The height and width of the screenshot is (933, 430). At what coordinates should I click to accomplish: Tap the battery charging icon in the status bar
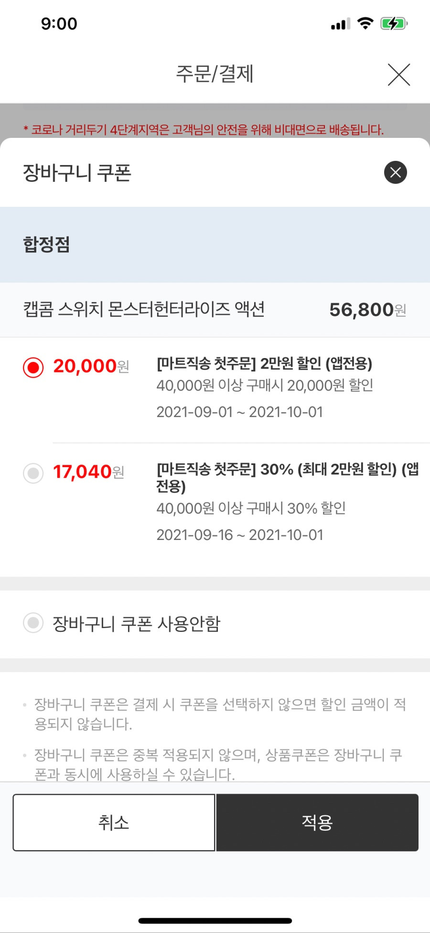pos(394,23)
